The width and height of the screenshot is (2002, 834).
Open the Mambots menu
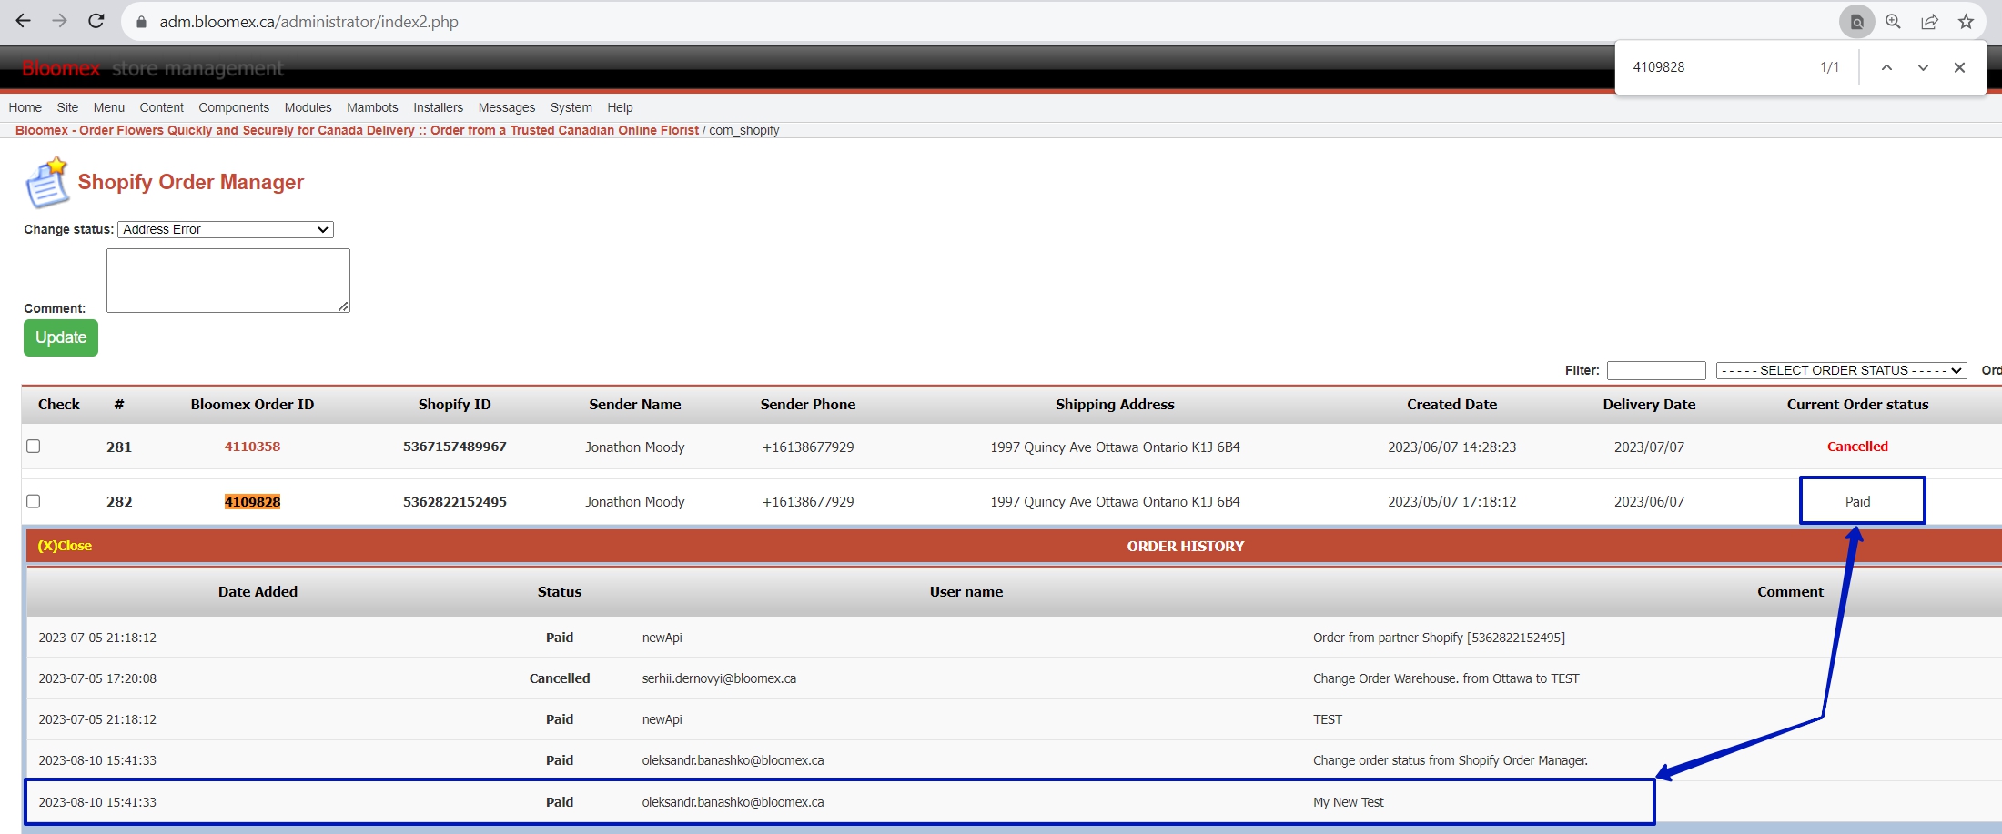372,107
